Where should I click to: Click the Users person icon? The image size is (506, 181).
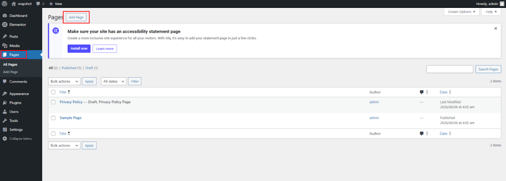coord(5,112)
